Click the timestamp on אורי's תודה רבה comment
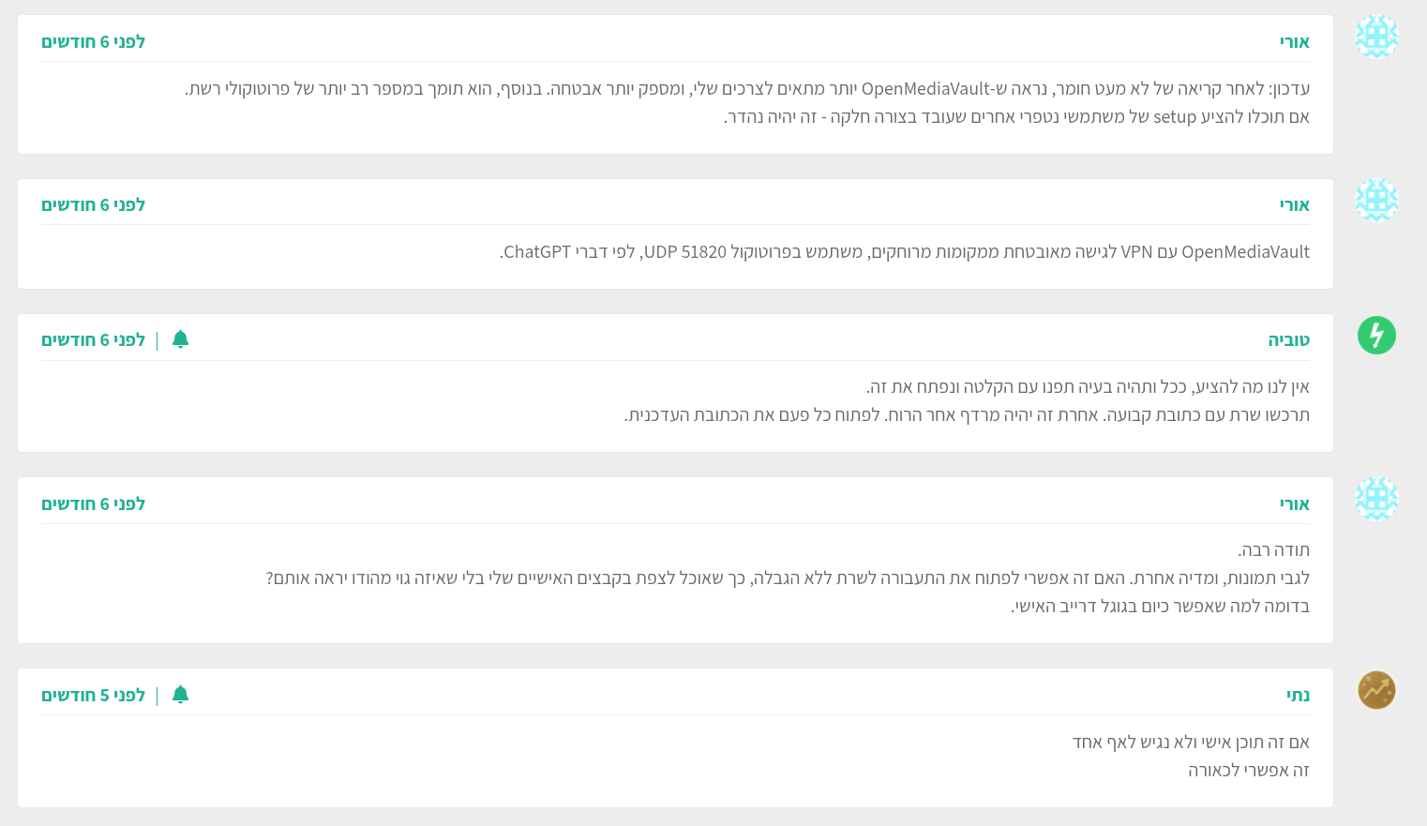Viewport: 1427px width, 826px height. tap(93, 504)
